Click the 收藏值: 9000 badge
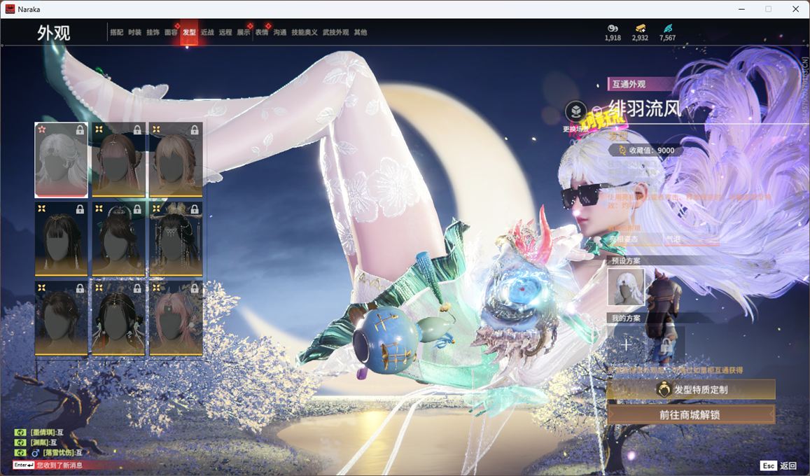The height and width of the screenshot is (476, 810). coord(647,150)
